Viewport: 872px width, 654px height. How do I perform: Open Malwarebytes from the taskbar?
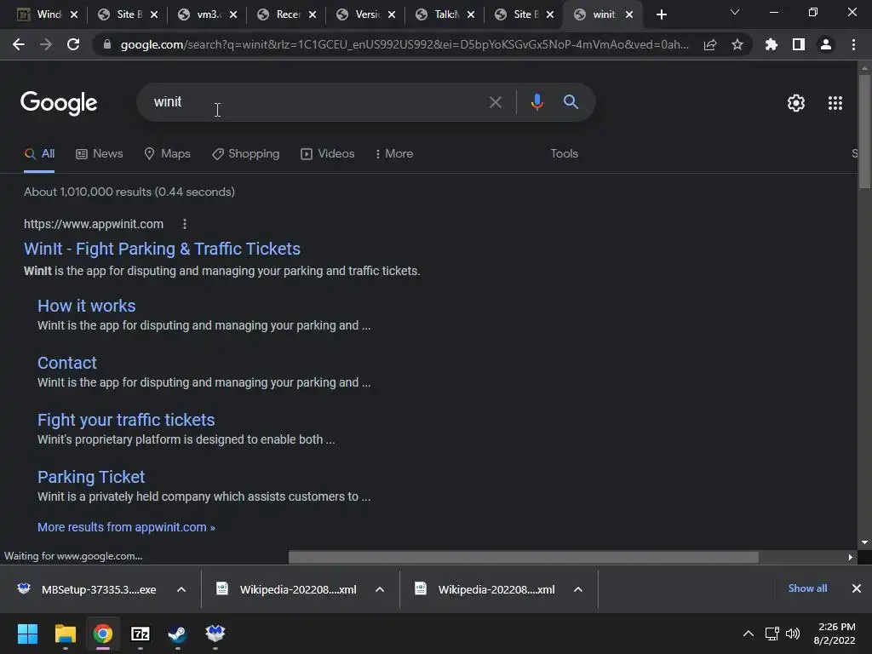(x=215, y=633)
